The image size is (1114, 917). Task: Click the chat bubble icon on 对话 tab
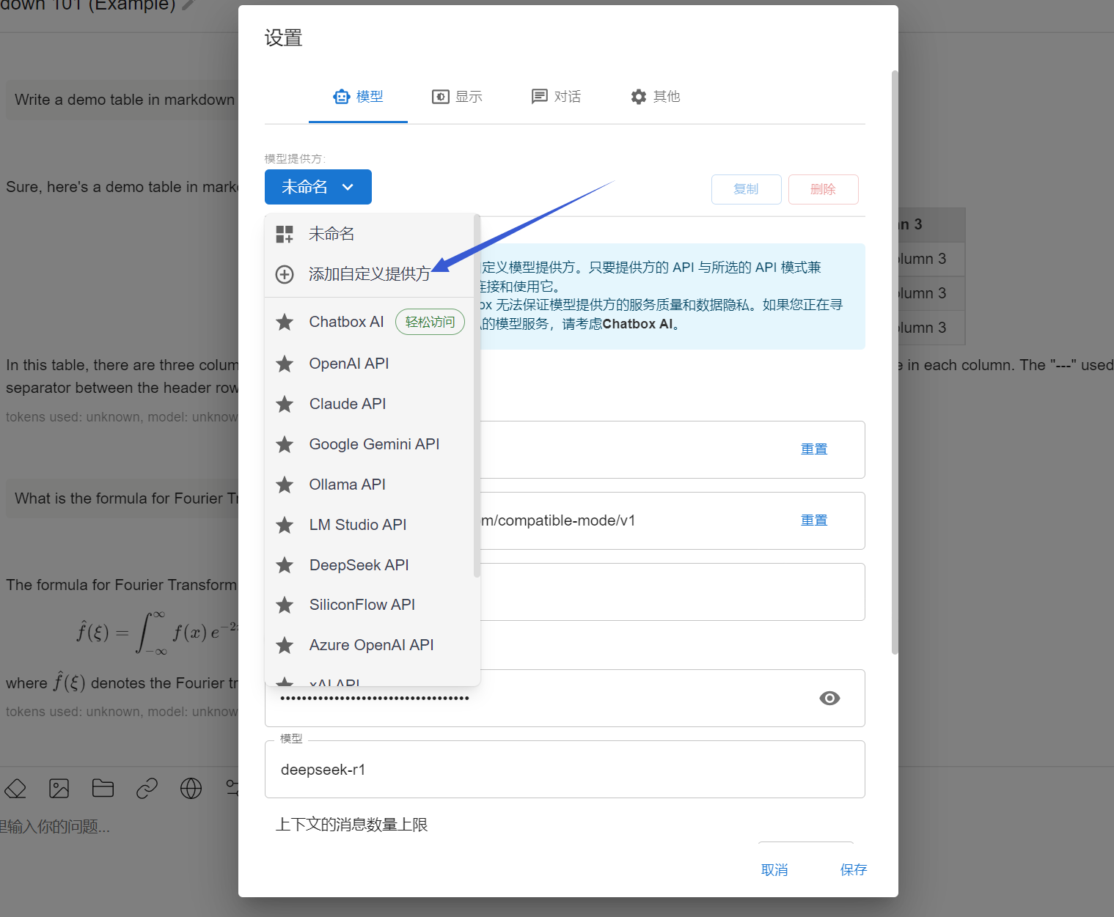pyautogui.click(x=540, y=97)
